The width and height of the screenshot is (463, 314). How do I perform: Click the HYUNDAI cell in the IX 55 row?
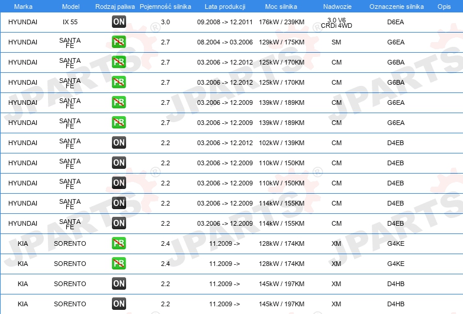22,22
